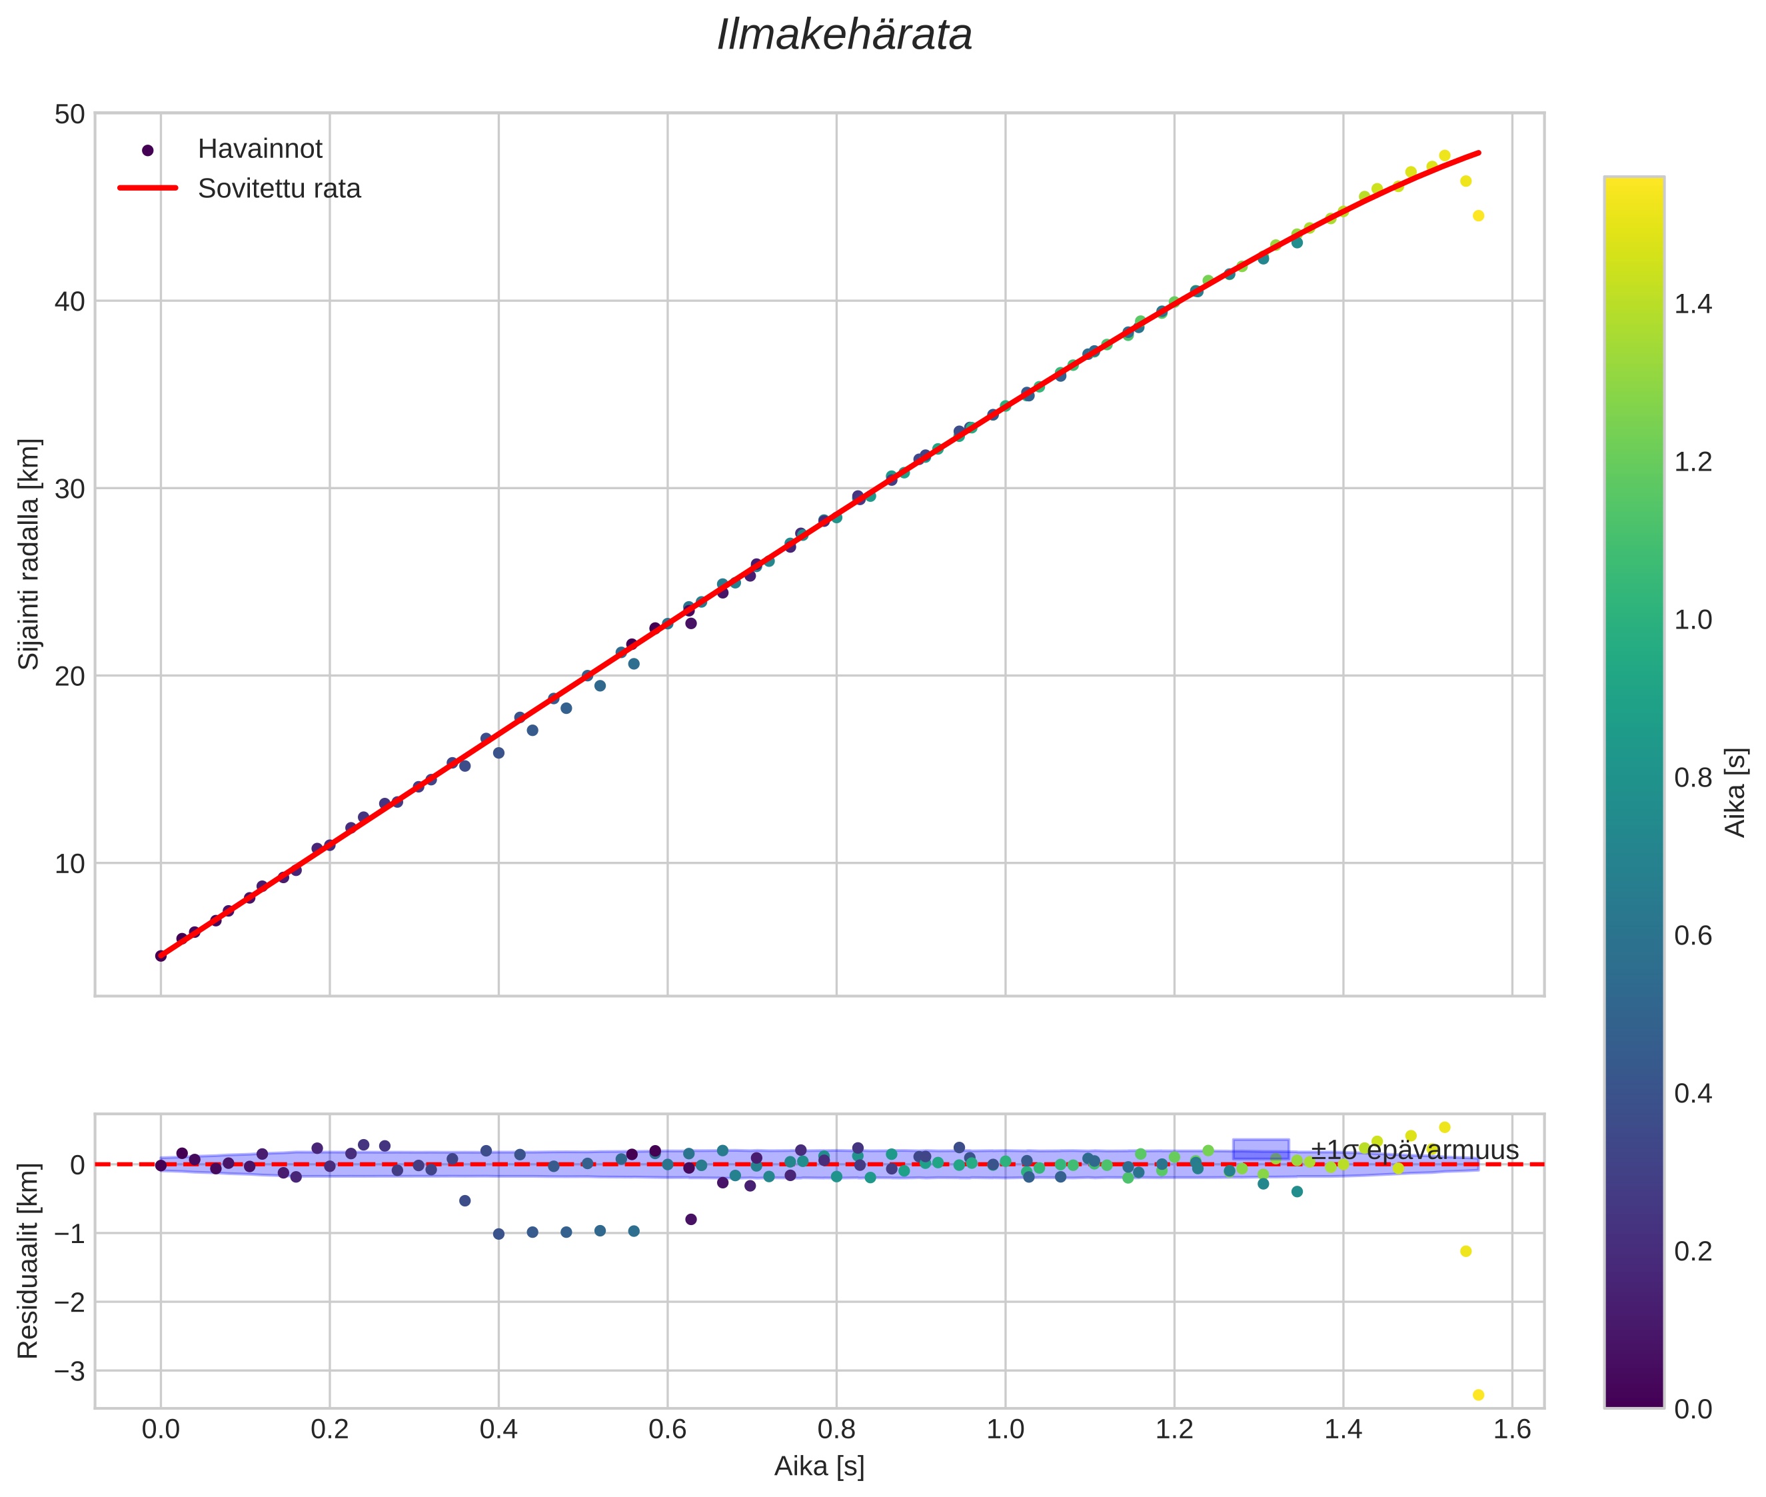Click the Sovitettu rata legend text

279,189
